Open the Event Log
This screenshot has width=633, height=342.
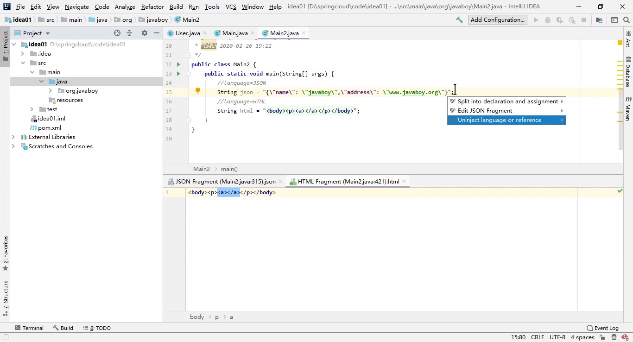point(602,328)
